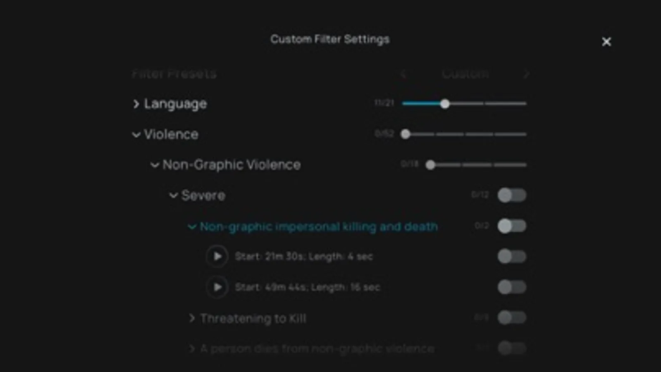
Task: Toggle filter for 21m 30s clip
Action: 512,256
